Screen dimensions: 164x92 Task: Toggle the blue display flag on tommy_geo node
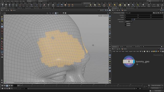click(x=134, y=62)
